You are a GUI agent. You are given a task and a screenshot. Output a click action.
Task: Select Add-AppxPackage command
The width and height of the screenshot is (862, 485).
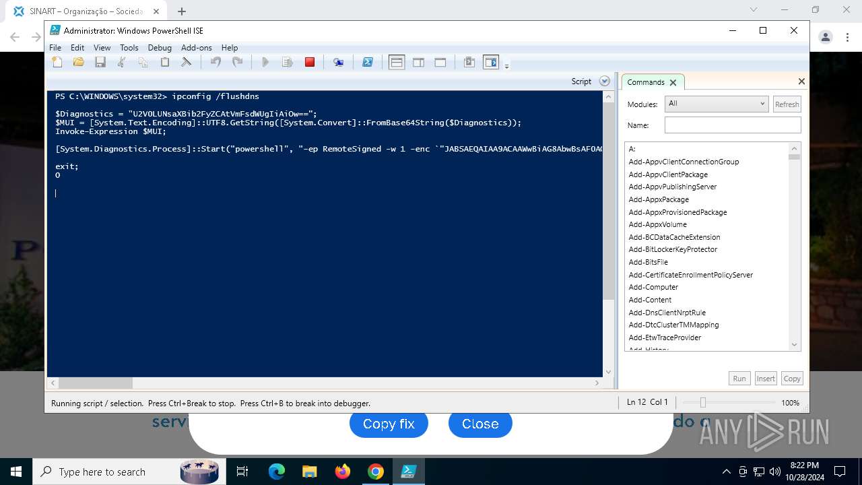659,199
